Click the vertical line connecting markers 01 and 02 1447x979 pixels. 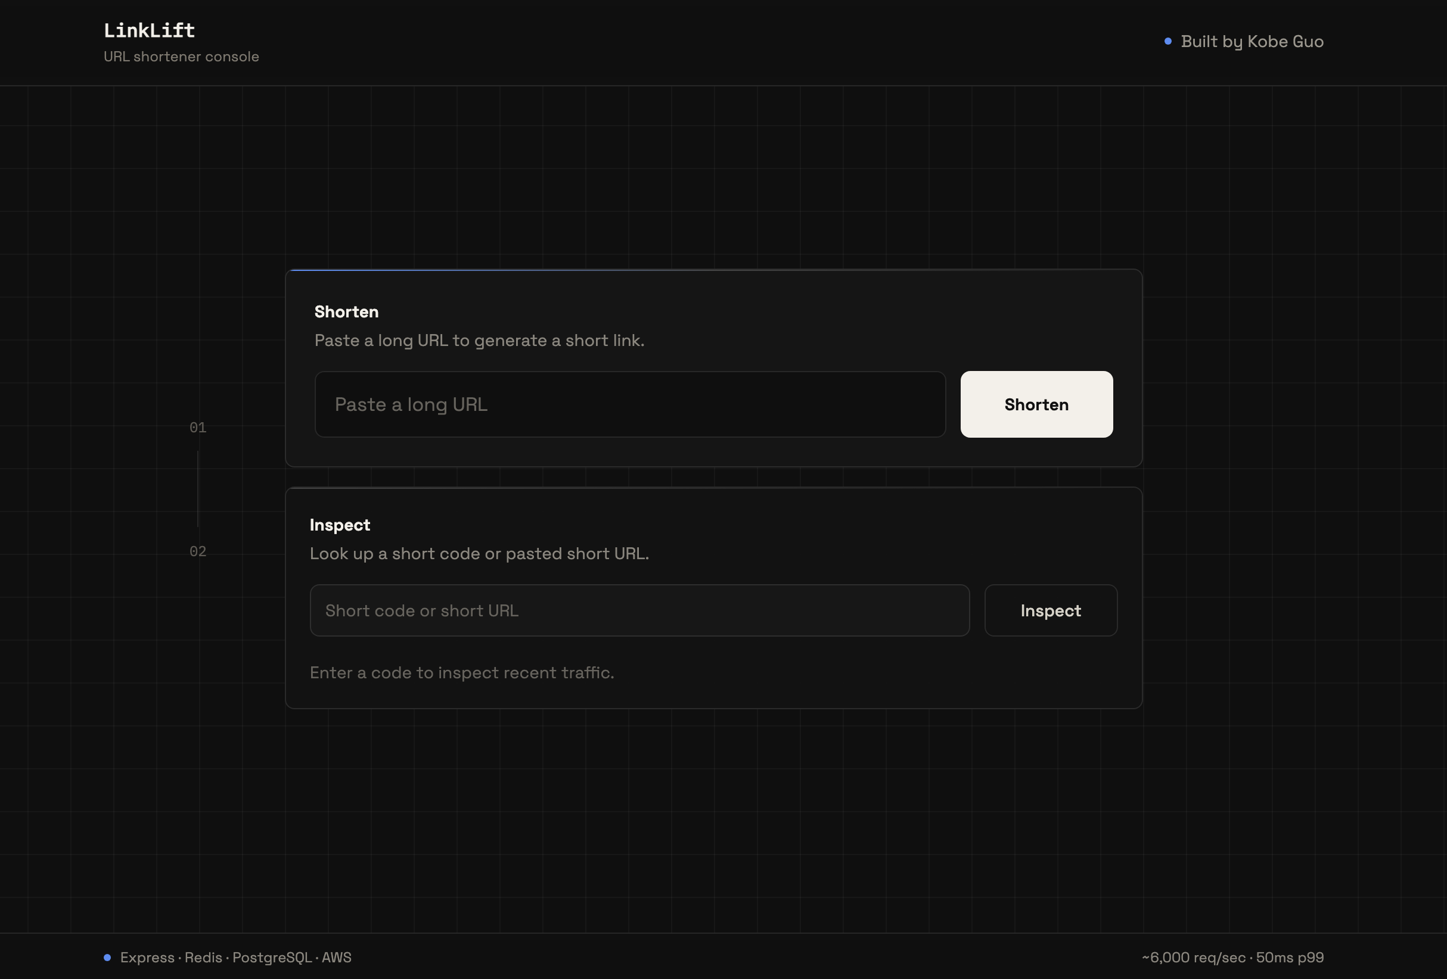coord(198,489)
